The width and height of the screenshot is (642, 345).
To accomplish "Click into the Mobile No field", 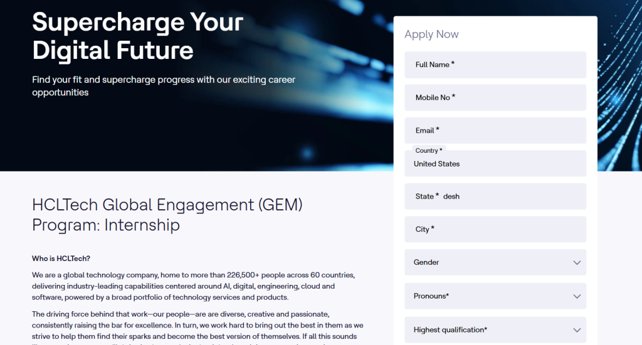I will pyautogui.click(x=495, y=98).
